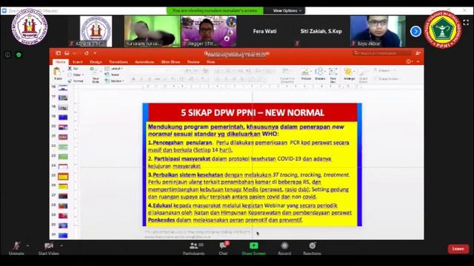Image resolution: width=474 pixels, height=266 pixels.
Task: Unmute the microphone in Zoom
Action: pos(16,248)
